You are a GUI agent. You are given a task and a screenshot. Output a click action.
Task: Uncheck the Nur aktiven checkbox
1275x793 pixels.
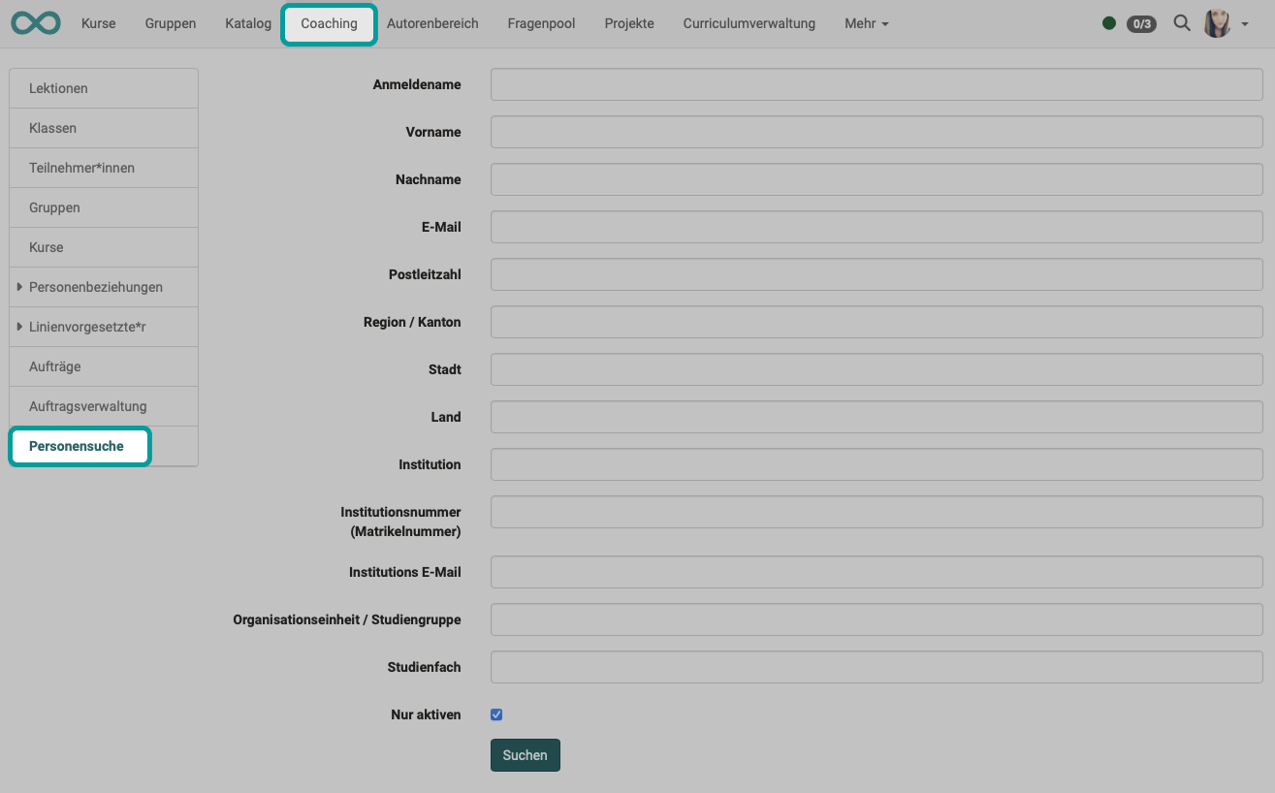pos(495,714)
